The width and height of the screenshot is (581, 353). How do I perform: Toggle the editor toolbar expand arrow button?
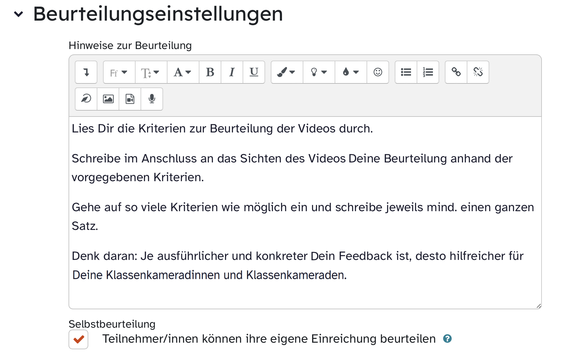point(86,72)
